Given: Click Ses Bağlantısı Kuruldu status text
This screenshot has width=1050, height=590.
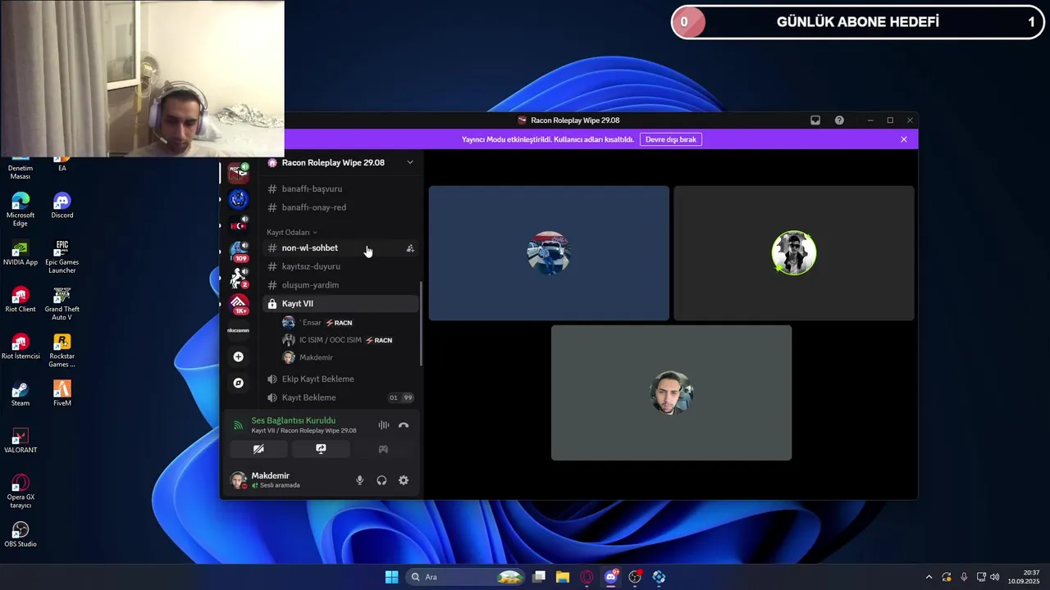Looking at the screenshot, I should tap(293, 420).
